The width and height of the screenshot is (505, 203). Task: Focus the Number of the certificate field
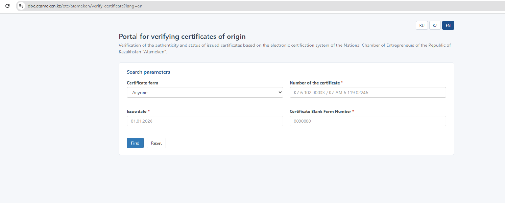[368, 93]
